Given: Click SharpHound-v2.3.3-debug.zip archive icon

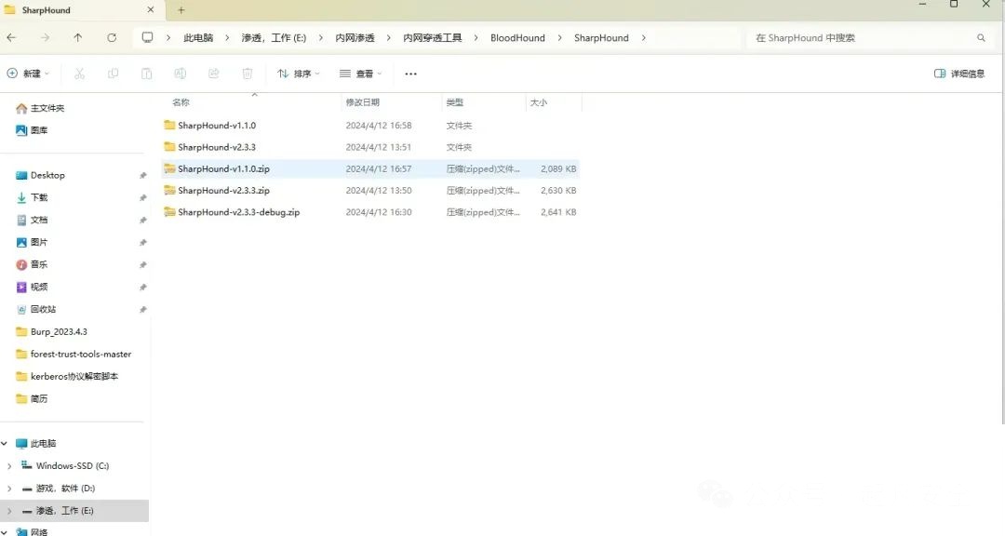Looking at the screenshot, I should click(169, 212).
